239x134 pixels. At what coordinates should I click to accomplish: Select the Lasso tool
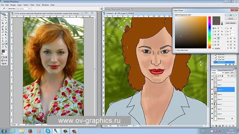(x=3, y=20)
